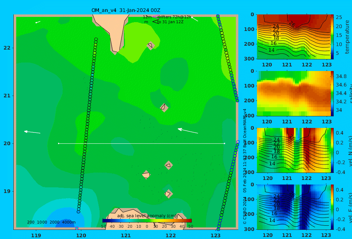Click the vertical "BoM OceanMAPS v4" credit text
The height and width of the screenshot is (239, 352).
tap(245, 128)
